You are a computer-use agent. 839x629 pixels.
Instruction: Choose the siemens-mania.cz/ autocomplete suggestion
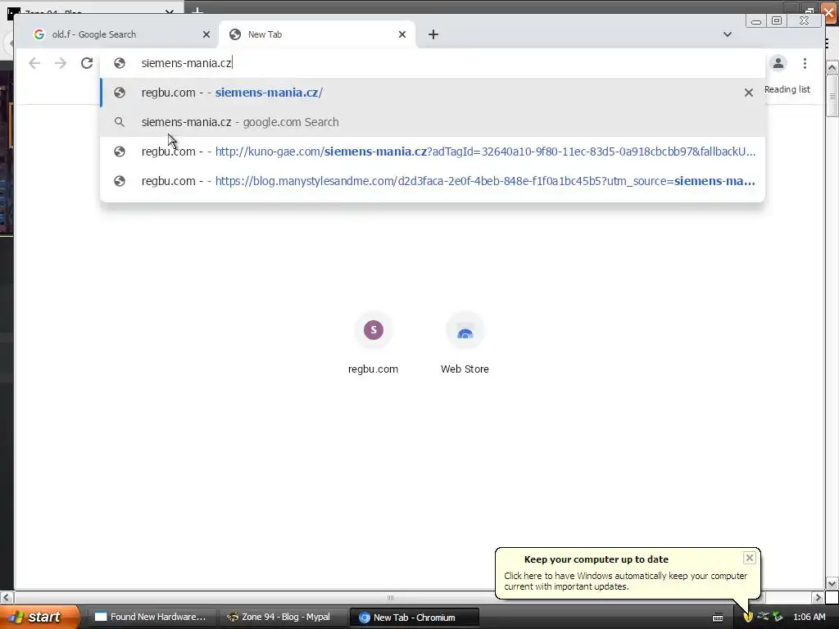433,93
